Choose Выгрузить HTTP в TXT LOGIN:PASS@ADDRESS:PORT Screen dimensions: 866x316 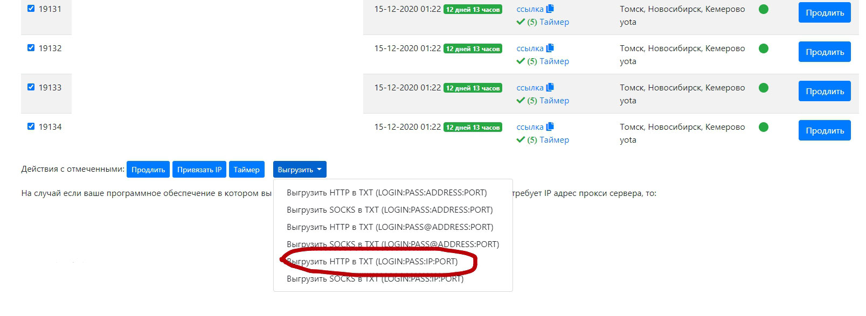390,227
